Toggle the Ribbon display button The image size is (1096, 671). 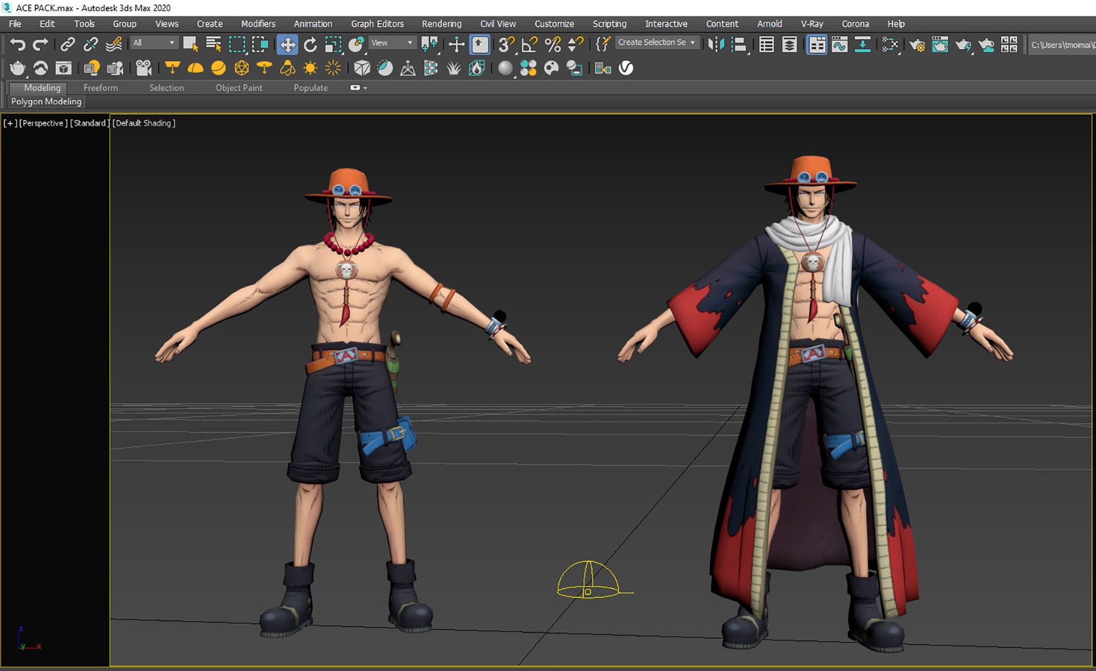pos(817,44)
